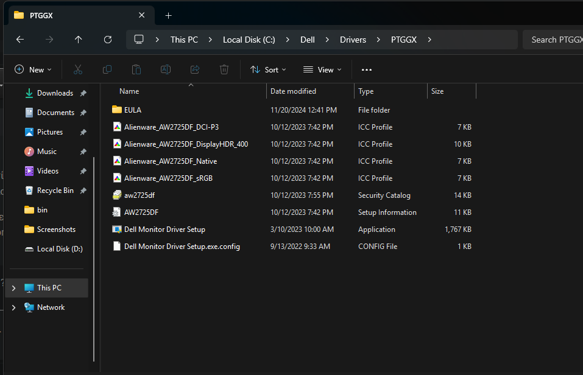This screenshot has height=375, width=583.
Task: Refresh the PTGGX folder view
Action: pos(108,40)
